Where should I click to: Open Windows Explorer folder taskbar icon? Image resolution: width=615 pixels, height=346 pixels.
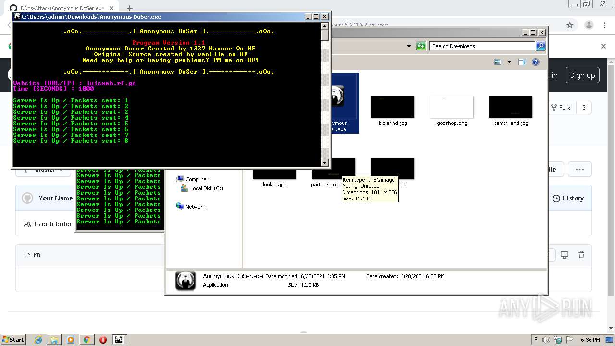click(x=54, y=340)
